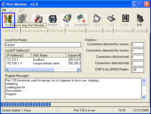
Task: Click the 255.0.0.0 subnet mask cell
Action: coord(74,60)
